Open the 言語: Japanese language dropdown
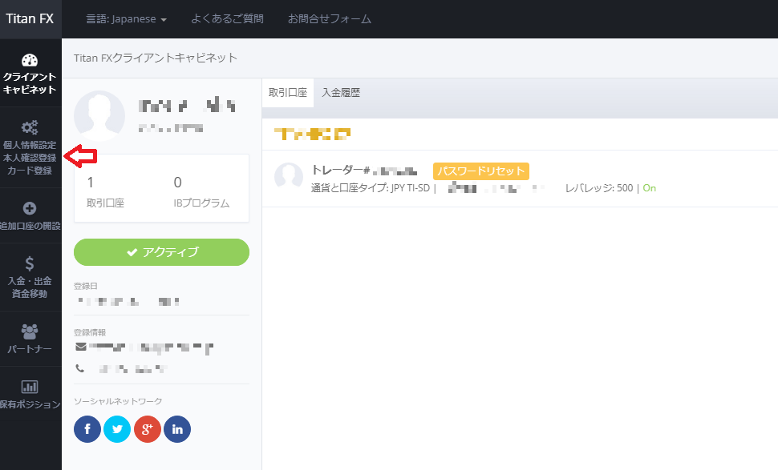Screen dimensions: 778x470 point(126,19)
